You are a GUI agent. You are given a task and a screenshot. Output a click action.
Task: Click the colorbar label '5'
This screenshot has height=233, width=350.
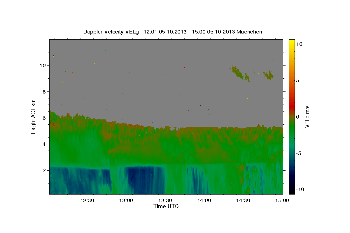pyautogui.click(x=297, y=80)
